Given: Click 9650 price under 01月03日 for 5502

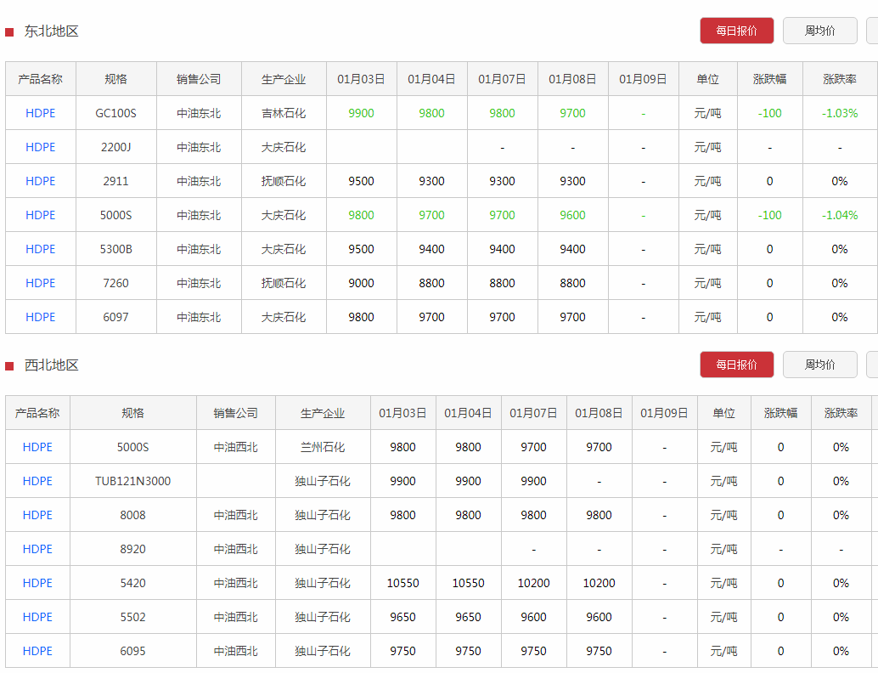Looking at the screenshot, I should point(402,617).
